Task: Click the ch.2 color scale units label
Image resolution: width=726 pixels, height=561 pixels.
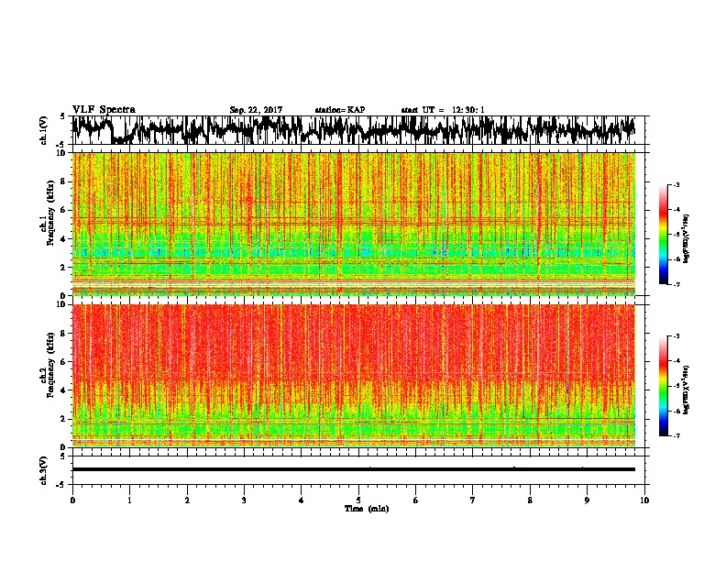Action: pos(687,390)
